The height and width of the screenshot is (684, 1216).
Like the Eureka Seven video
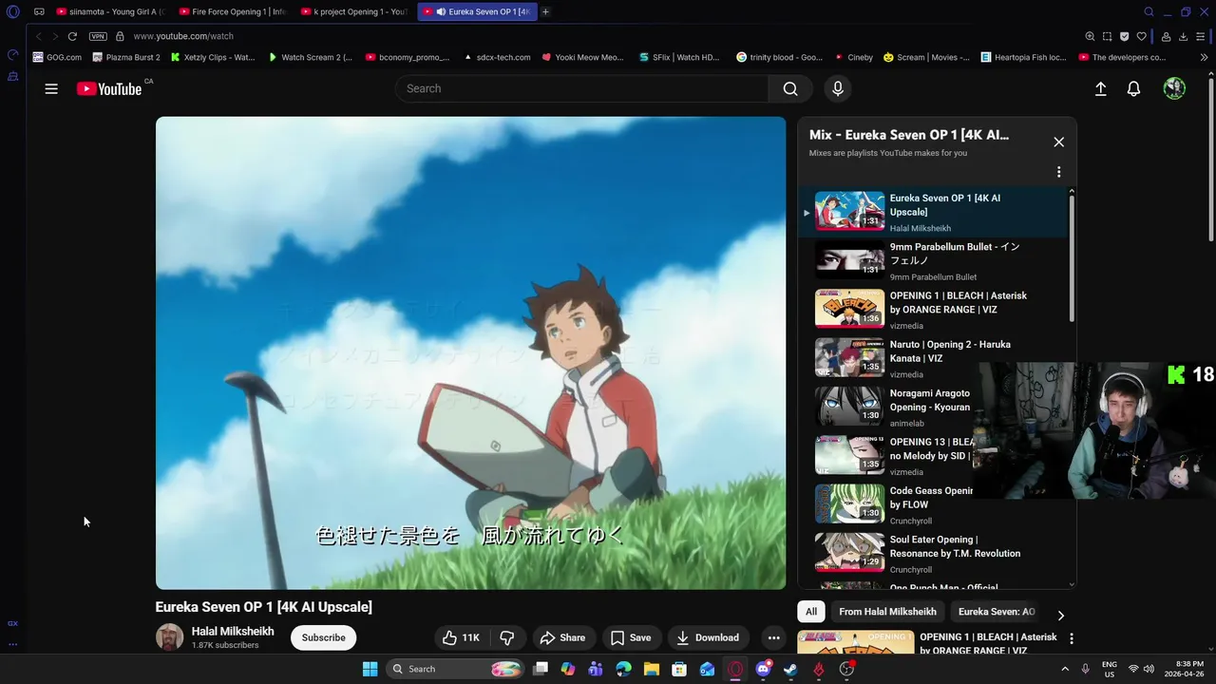461,637
